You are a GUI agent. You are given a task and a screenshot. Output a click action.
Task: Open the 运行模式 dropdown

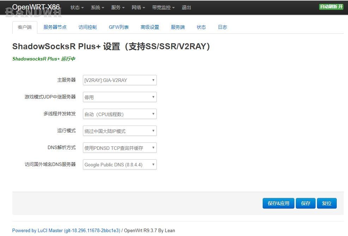coord(120,131)
